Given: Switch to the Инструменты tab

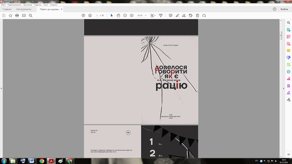Looking at the screenshot, I should [x=24, y=9].
